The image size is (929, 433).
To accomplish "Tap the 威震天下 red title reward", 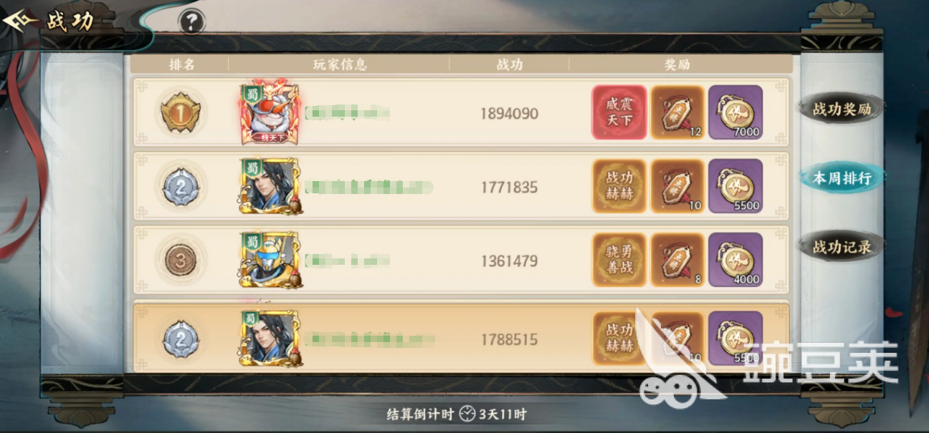I will point(619,112).
